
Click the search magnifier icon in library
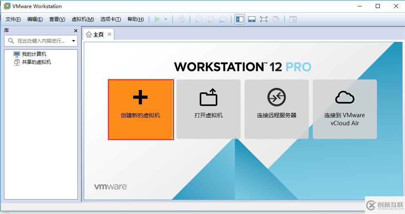pos(11,41)
